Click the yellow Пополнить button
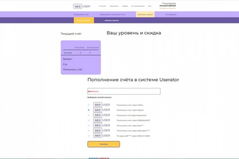This screenshot has height=159, width=239. [104, 144]
